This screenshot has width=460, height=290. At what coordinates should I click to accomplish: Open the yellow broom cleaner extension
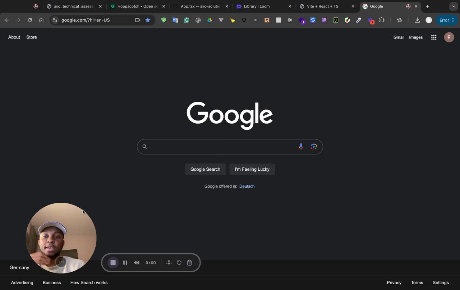click(233, 20)
